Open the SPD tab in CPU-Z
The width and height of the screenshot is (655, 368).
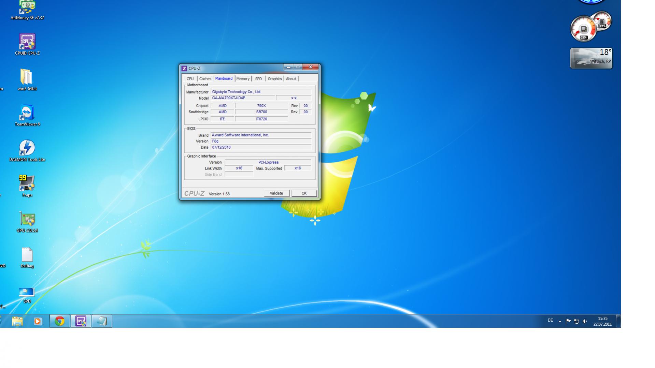tap(258, 79)
